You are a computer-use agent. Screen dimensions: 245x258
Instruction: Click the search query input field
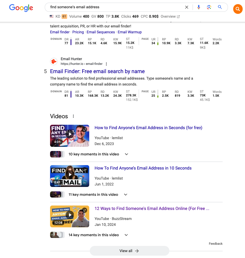(115, 7)
